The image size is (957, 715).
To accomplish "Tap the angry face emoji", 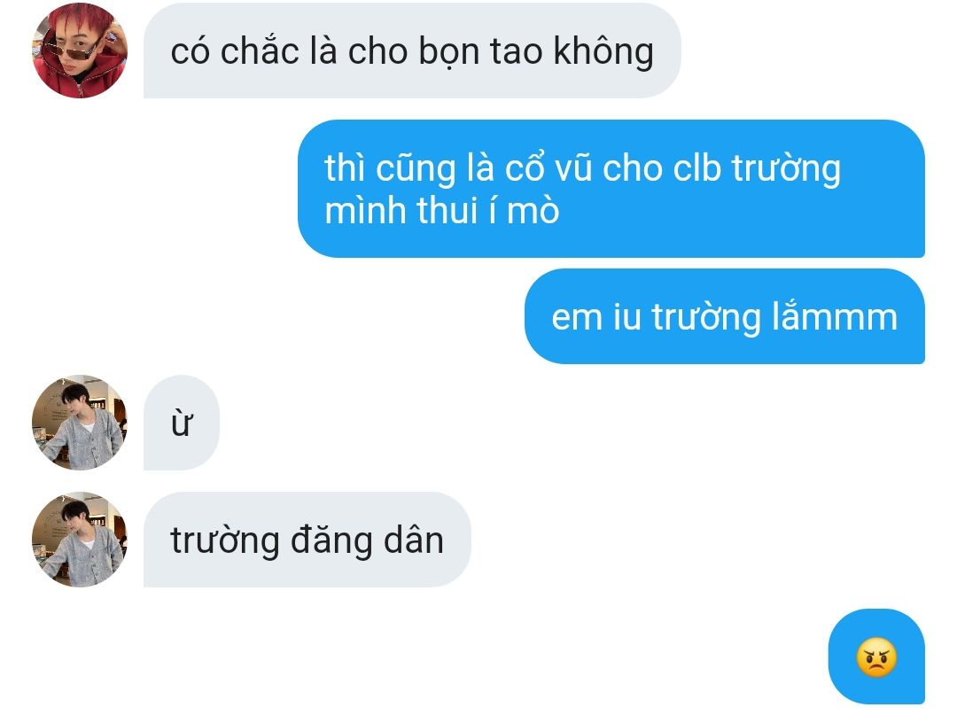I will 876,657.
